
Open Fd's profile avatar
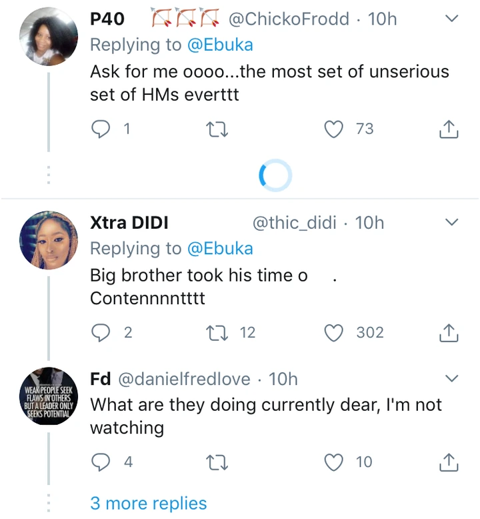pos(49,397)
